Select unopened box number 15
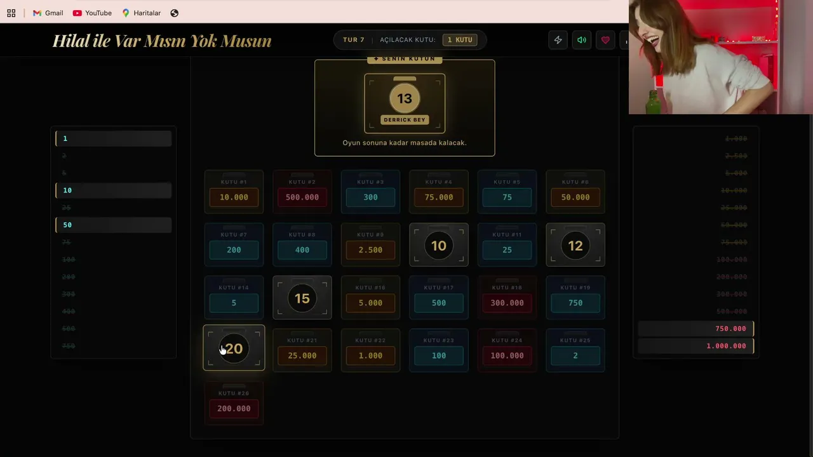 [302, 298]
